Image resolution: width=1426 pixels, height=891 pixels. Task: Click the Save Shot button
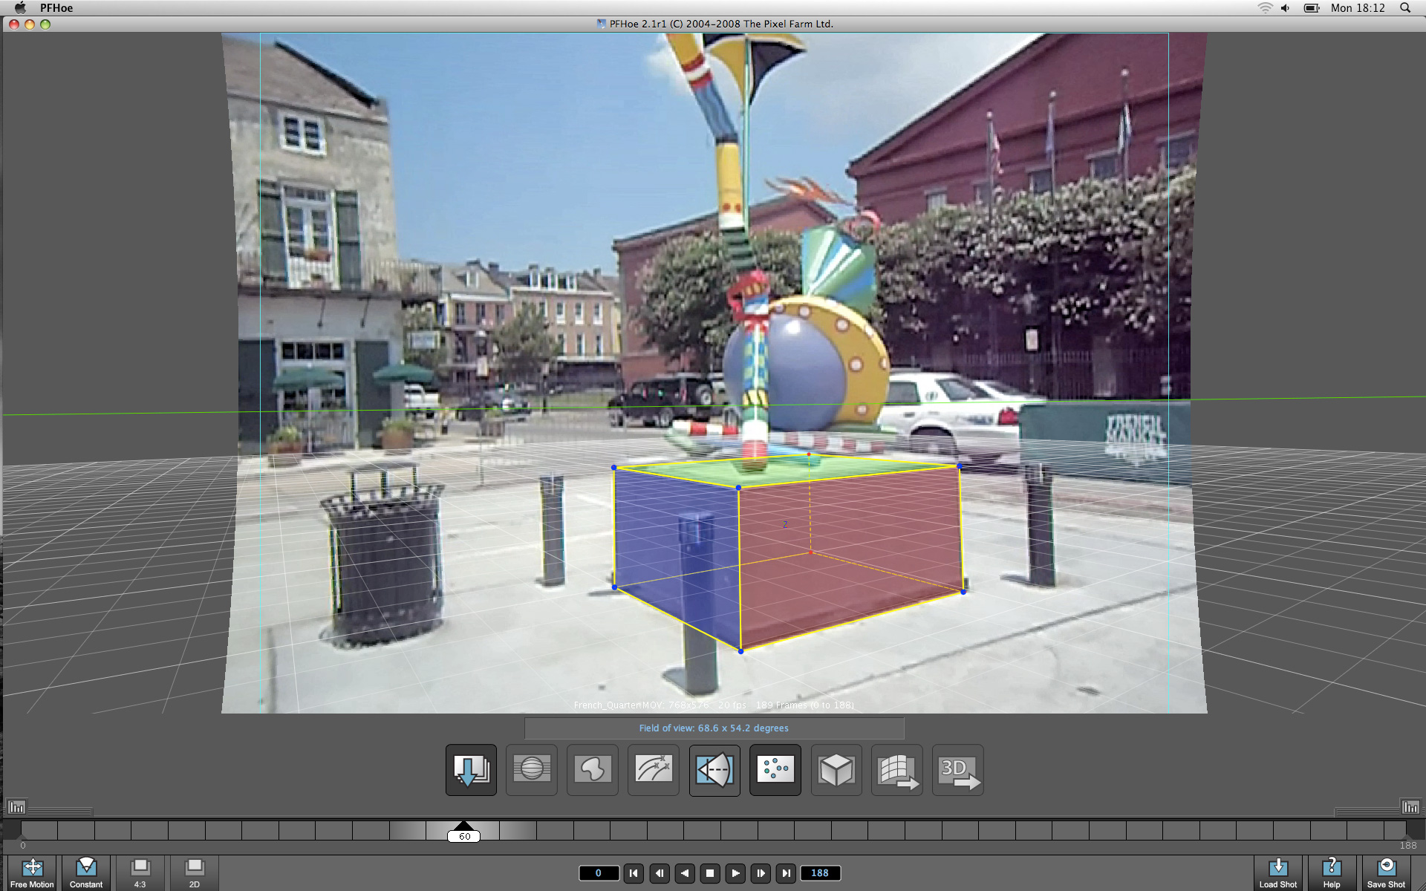click(x=1386, y=873)
